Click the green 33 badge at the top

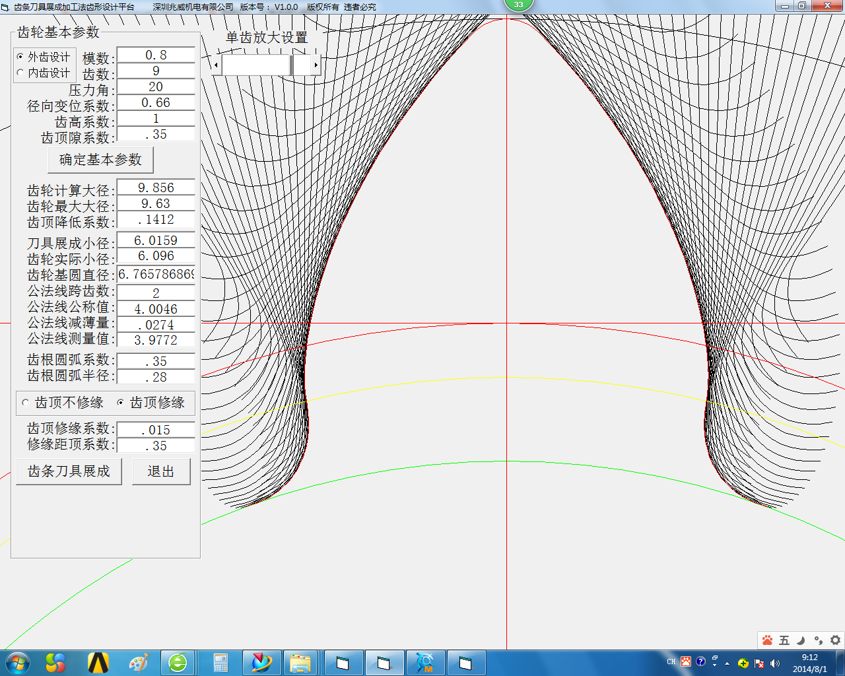(518, 5)
